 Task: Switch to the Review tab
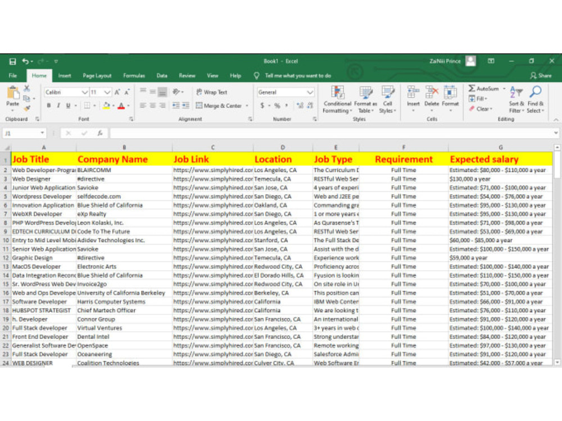point(187,76)
